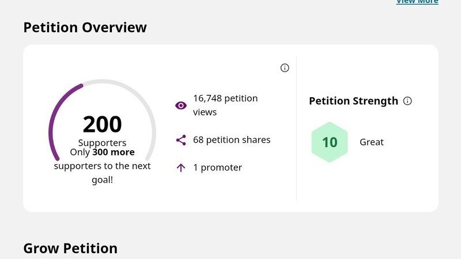Click the eye icon for petition views
Viewport: 461px width, 259px height.
(181, 105)
